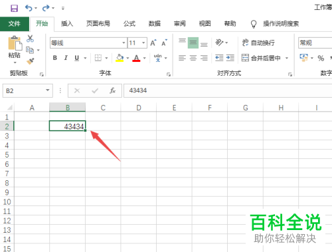Click 合并后居中 merge and center
The image size is (332, 252).
pyautogui.click(x=261, y=58)
